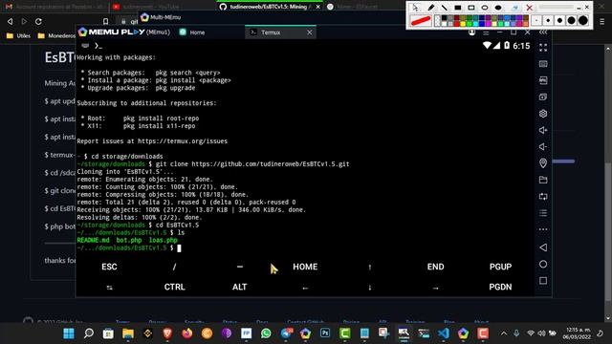
Task: Pick the yellow color swatch
Action: coord(463,23)
